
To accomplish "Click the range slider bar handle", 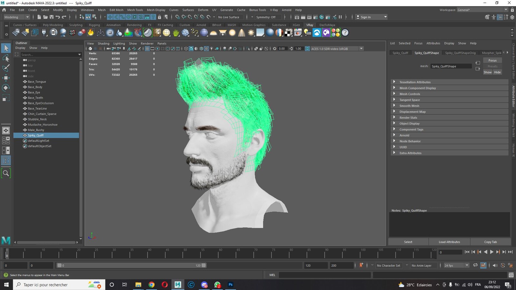I will [131, 266].
